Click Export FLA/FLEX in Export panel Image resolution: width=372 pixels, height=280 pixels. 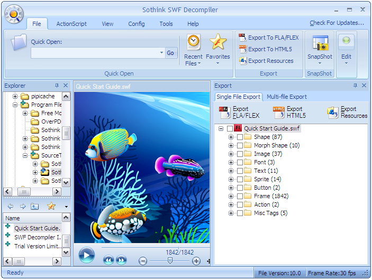point(239,113)
